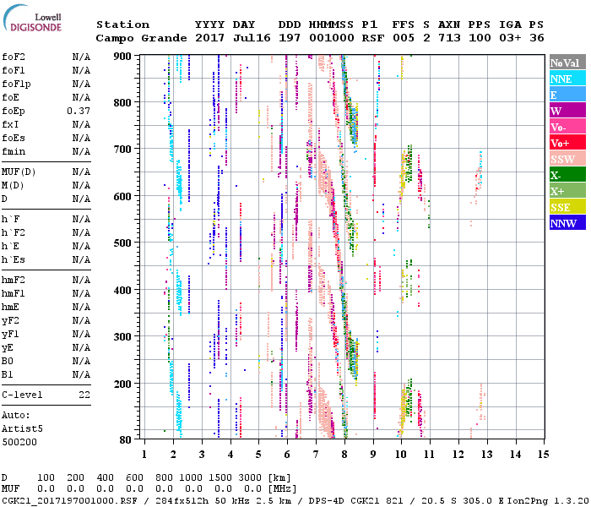Screen dimensions: 591x507
Task: Select the foEp value 0.37
Action: point(79,111)
